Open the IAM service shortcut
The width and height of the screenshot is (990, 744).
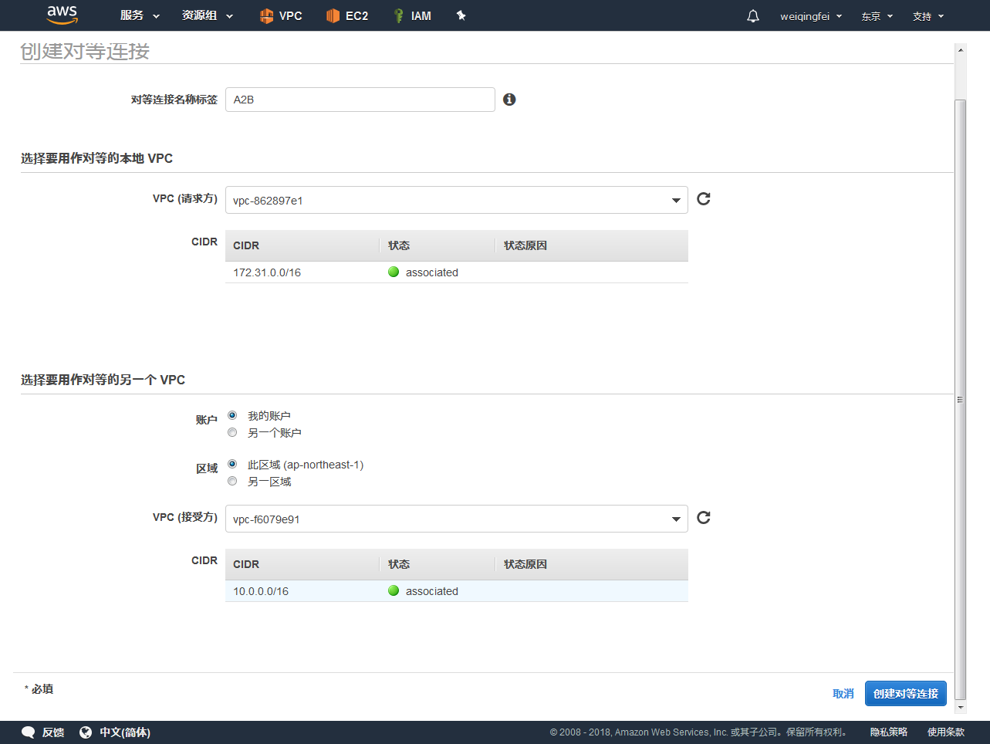(x=412, y=15)
